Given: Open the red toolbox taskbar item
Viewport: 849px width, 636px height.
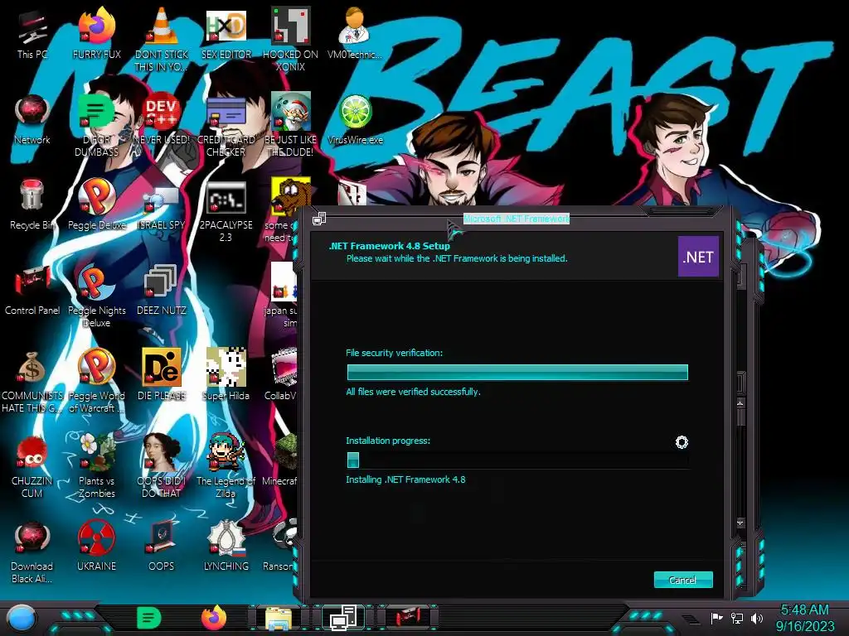Looking at the screenshot, I should 408,618.
